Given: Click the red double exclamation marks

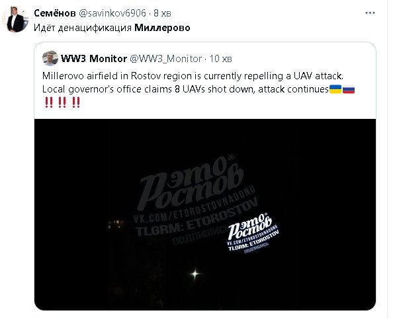Looking at the screenshot, I should click(x=62, y=102).
